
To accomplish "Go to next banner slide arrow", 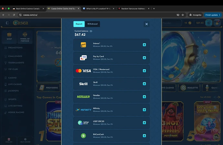I will click(x=214, y=56).
